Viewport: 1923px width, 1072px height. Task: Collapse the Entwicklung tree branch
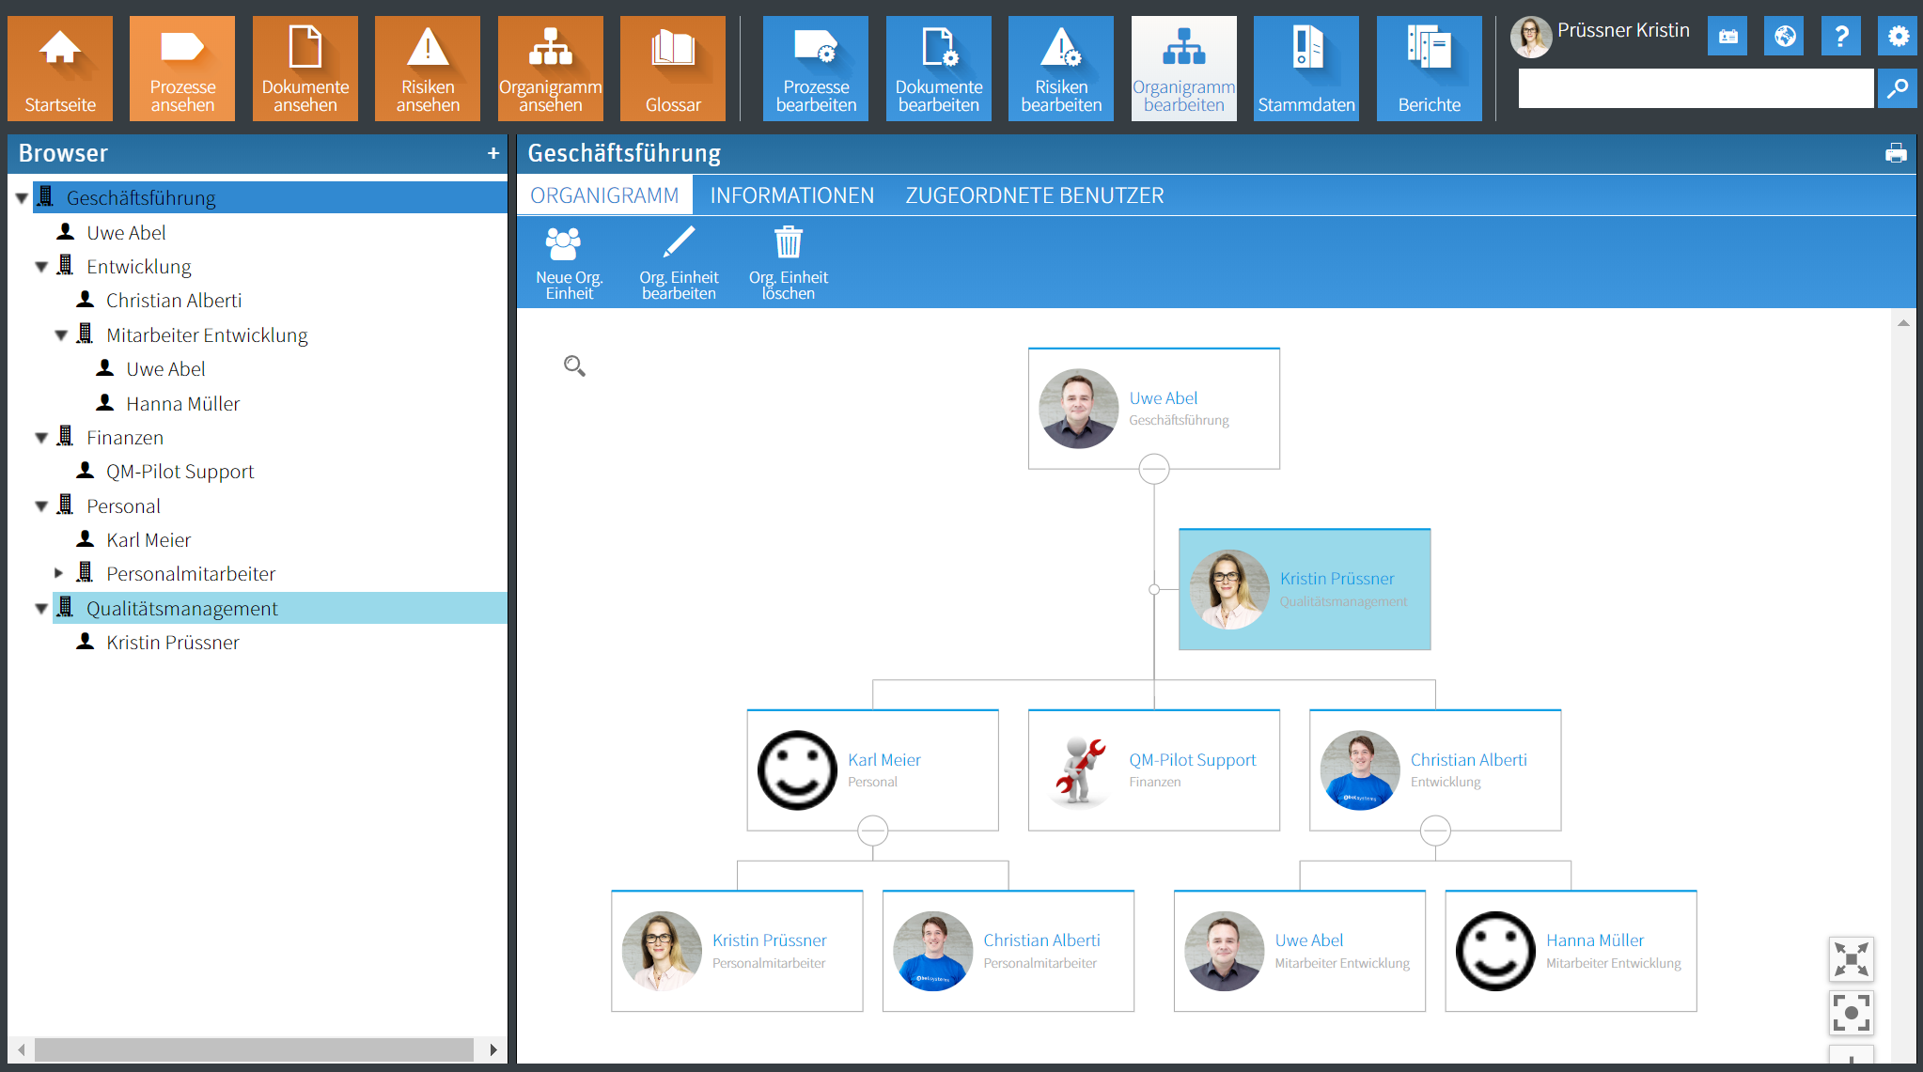tap(41, 266)
